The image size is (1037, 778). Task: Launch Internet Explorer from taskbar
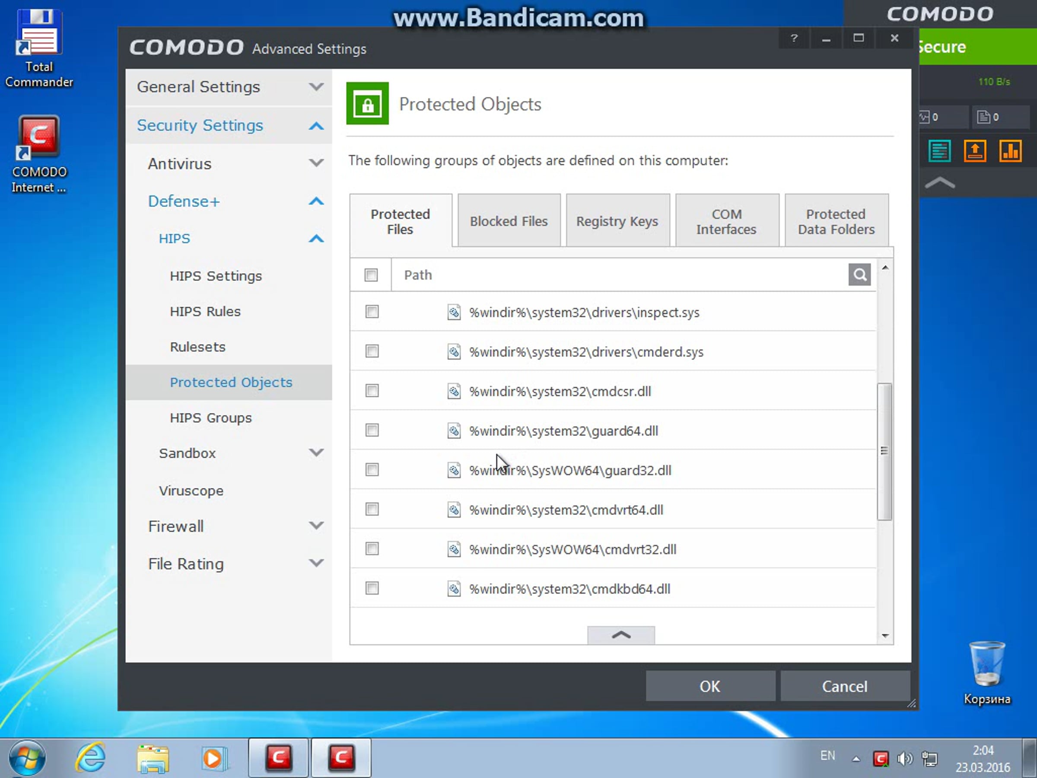90,758
